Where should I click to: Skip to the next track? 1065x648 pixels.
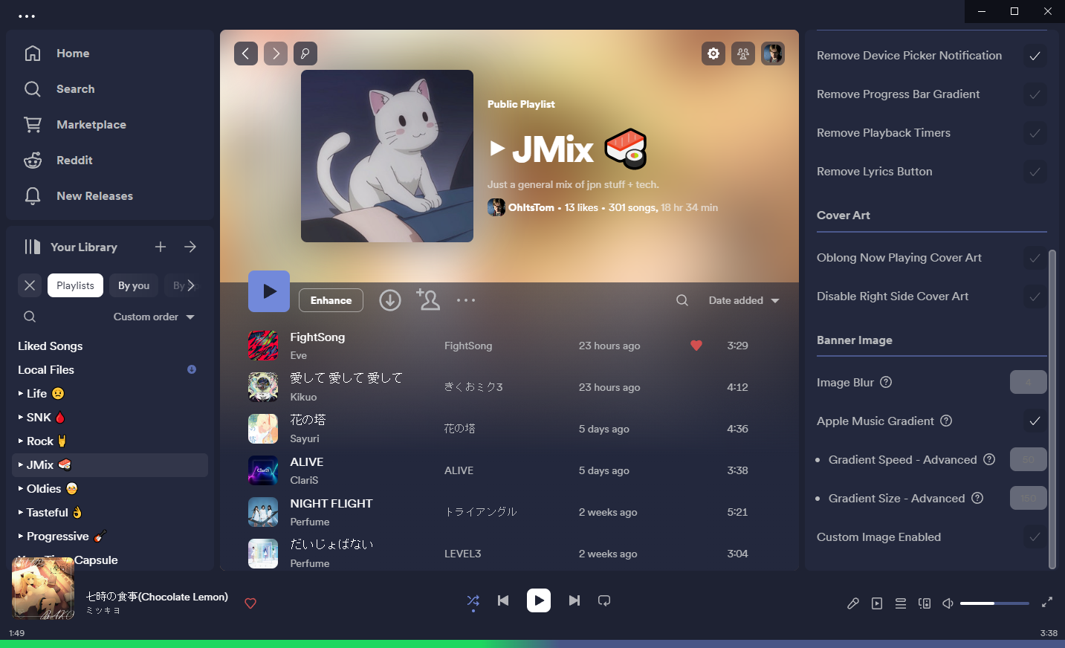574,600
